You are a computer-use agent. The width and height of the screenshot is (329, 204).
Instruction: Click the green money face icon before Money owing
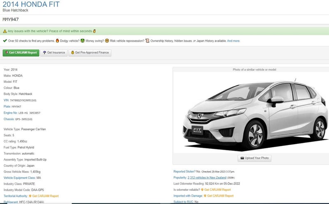tap(83, 40)
